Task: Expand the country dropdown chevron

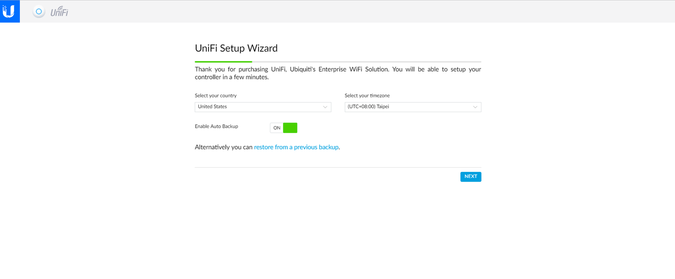Action: click(x=325, y=107)
